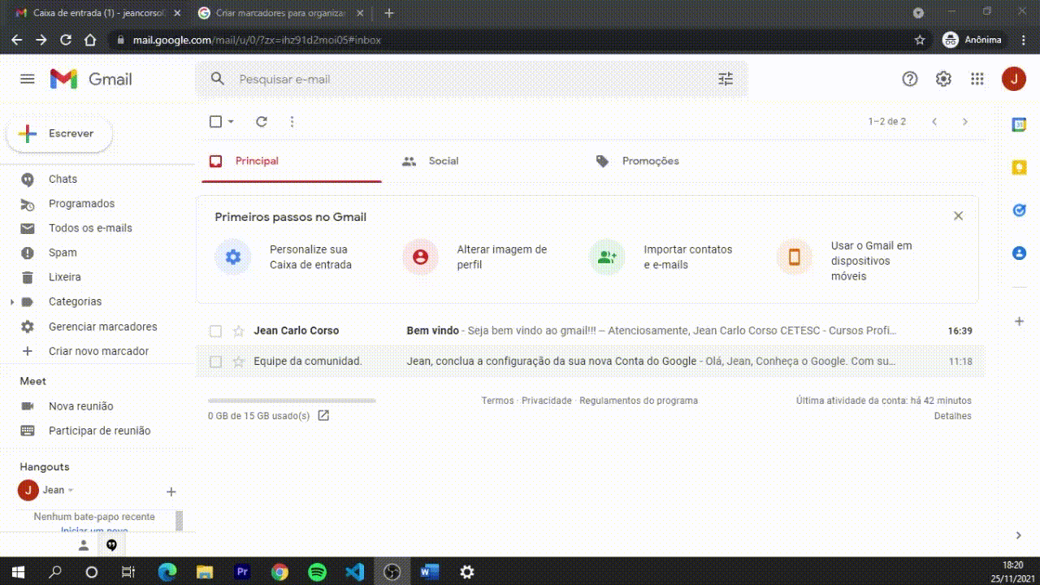
Task: Open a new browser tab
Action: click(x=388, y=13)
